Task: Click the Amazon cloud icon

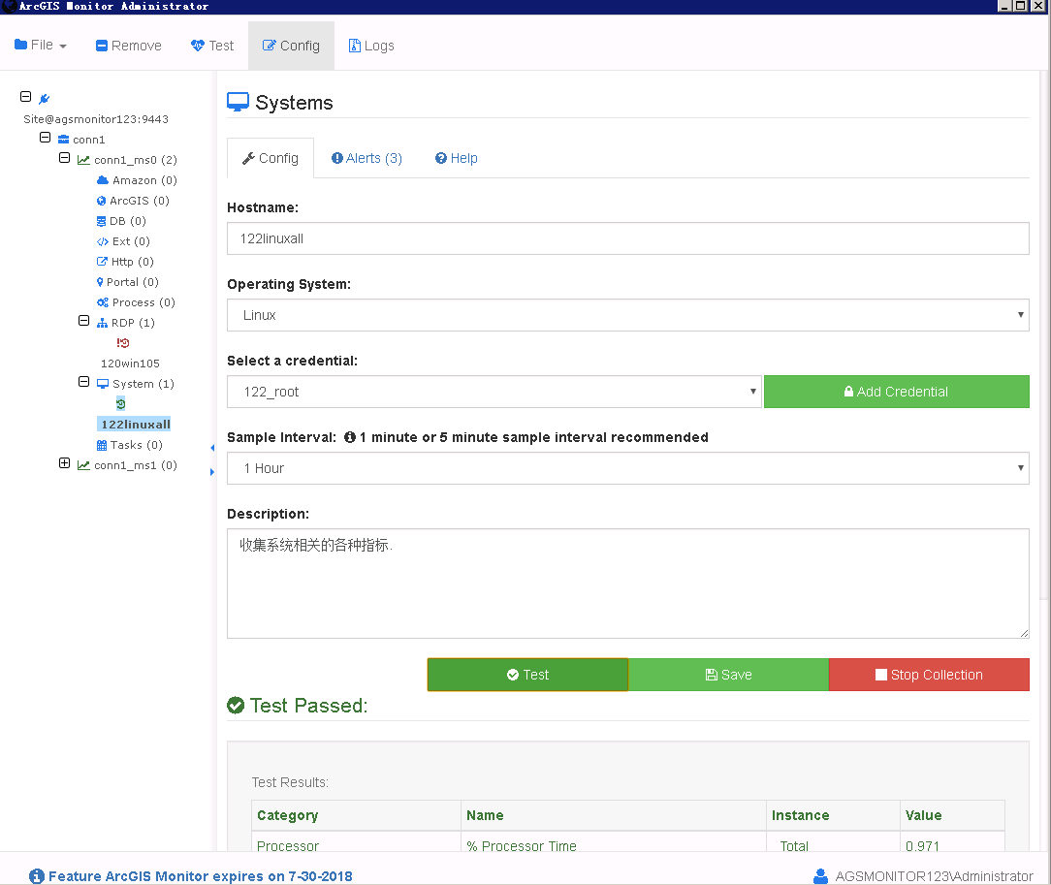Action: (x=103, y=180)
